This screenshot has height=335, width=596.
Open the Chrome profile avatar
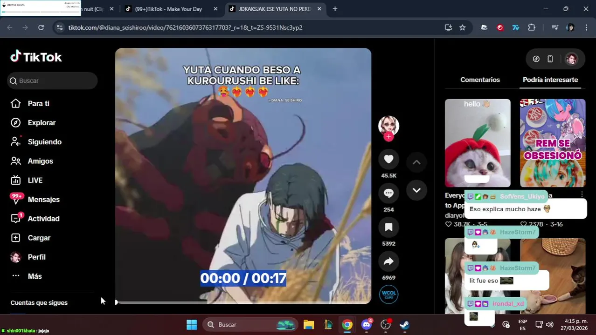pyautogui.click(x=570, y=27)
